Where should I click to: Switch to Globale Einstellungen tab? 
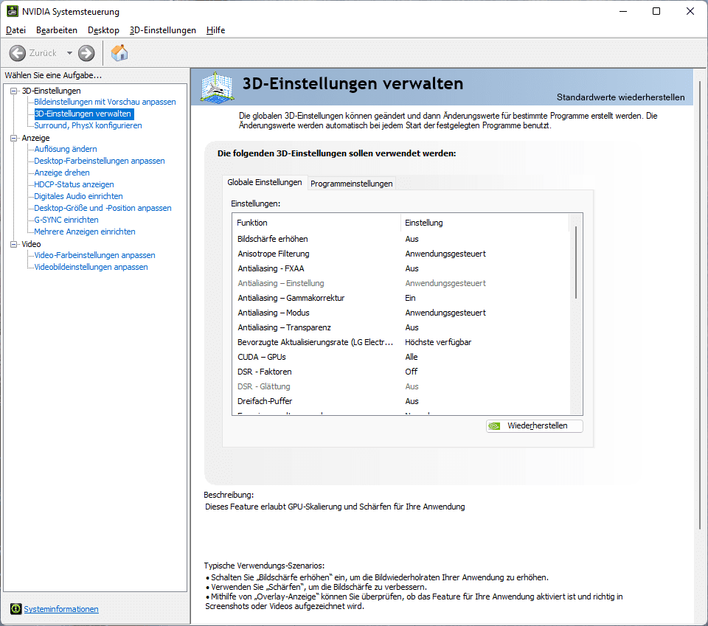tap(265, 182)
